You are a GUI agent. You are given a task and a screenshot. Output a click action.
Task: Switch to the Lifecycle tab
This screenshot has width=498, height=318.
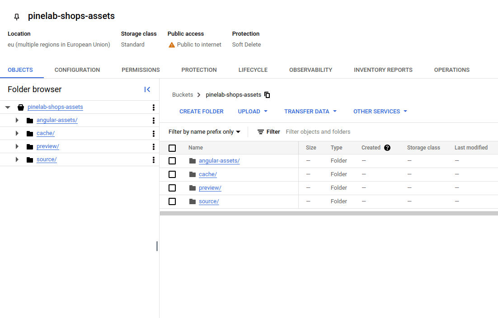pyautogui.click(x=253, y=70)
